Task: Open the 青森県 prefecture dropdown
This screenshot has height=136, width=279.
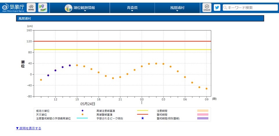Action: pos(132,8)
